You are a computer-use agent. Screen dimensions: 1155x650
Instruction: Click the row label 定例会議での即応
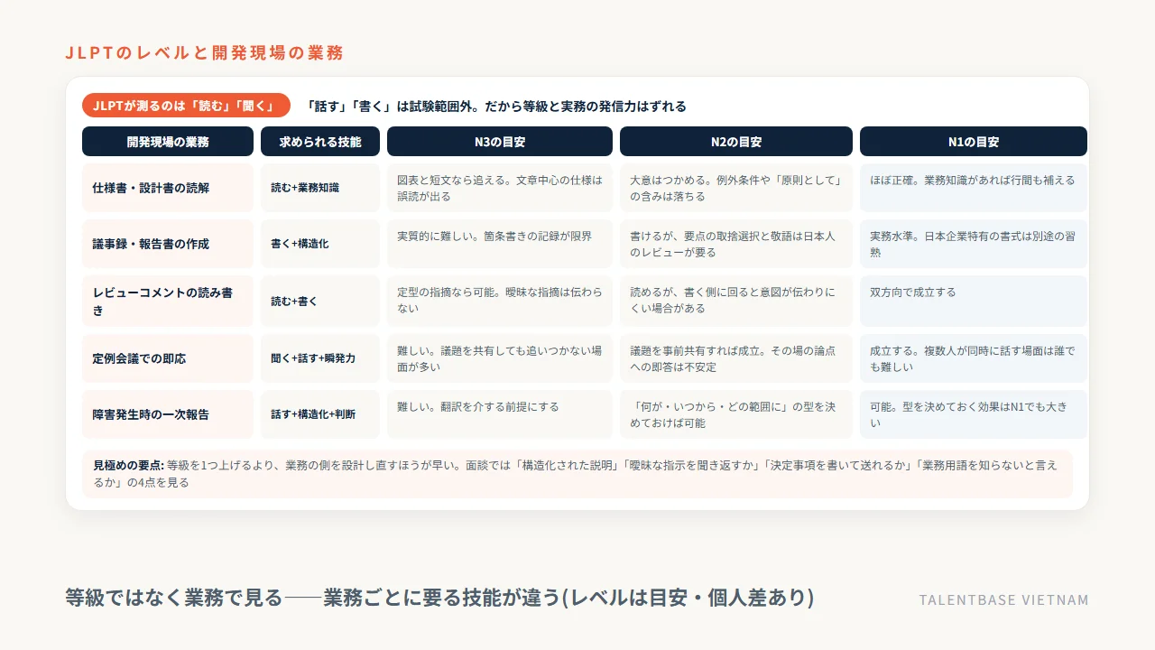[x=168, y=358]
